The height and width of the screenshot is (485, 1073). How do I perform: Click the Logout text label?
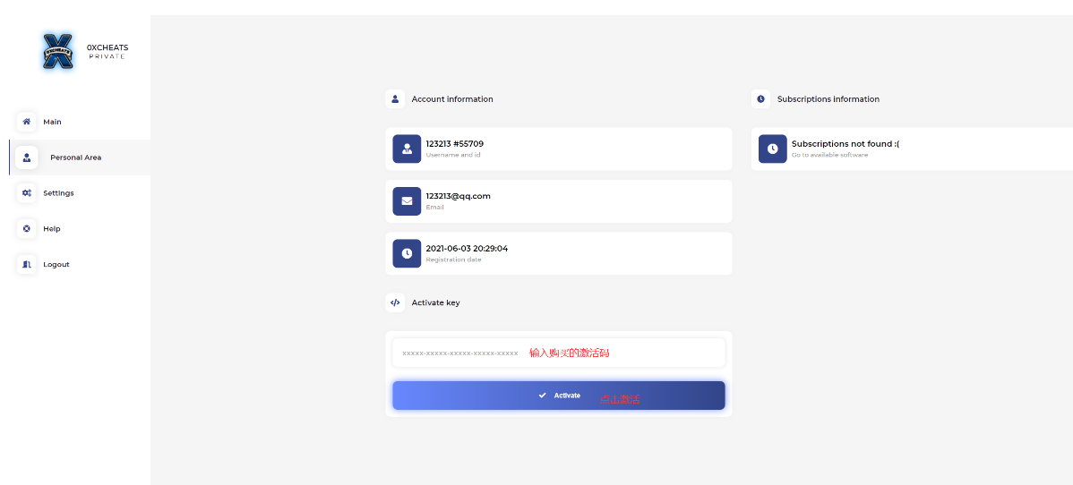coord(56,265)
